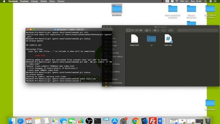Launch Safari from the Dock
Viewport: 220px width, 124px height.
20,121
